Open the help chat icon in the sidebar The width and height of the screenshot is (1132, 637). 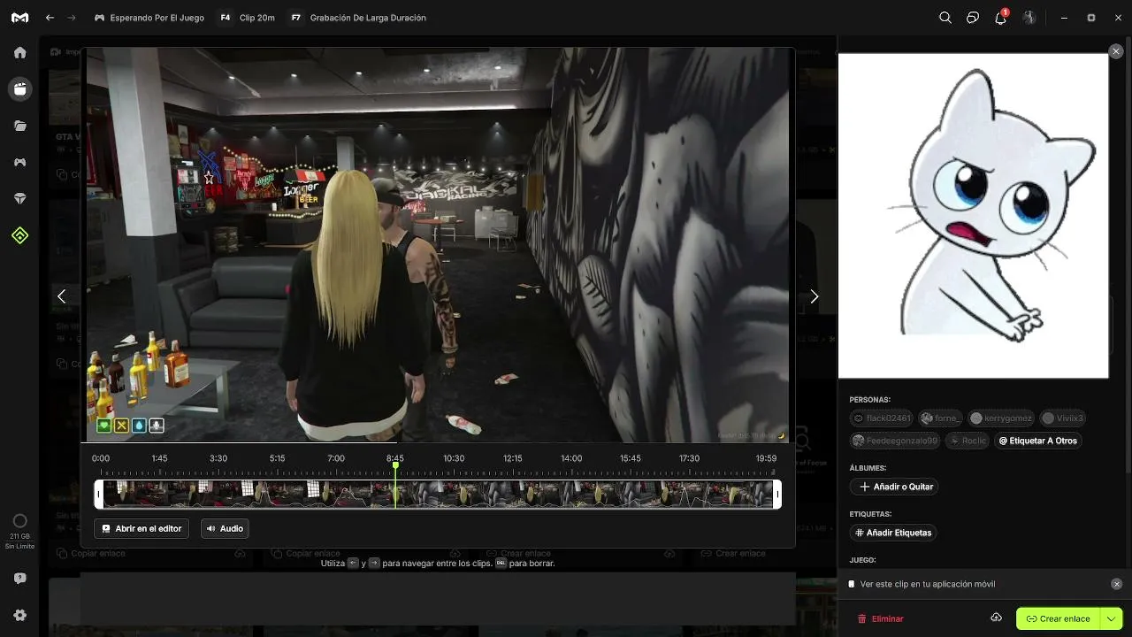pos(19,579)
